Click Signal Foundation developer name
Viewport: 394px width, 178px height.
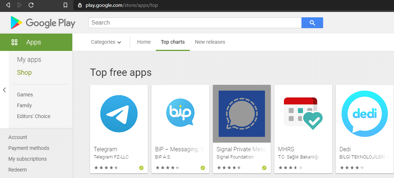pyautogui.click(x=235, y=157)
